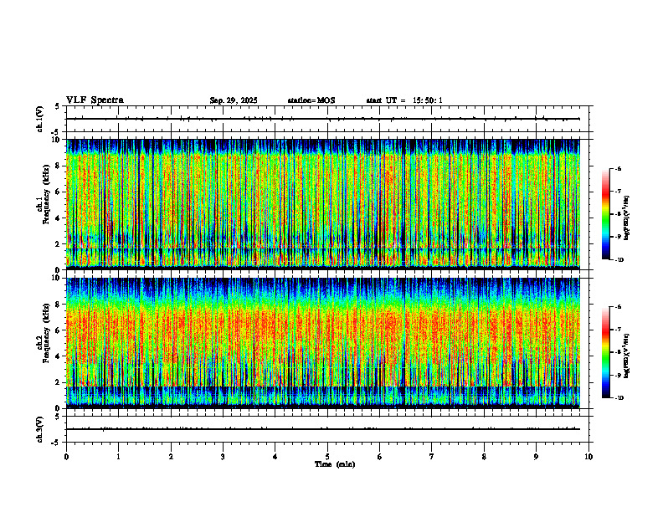The image size is (663, 512).
Task: Click the ch.2 "Frequency (kHz)" axis label
Action: [46, 333]
